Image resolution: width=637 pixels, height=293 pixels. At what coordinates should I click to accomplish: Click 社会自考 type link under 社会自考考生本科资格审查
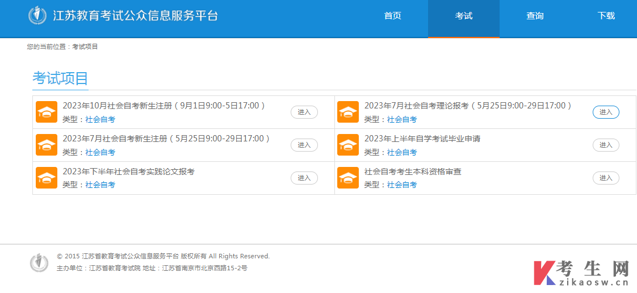point(402,185)
